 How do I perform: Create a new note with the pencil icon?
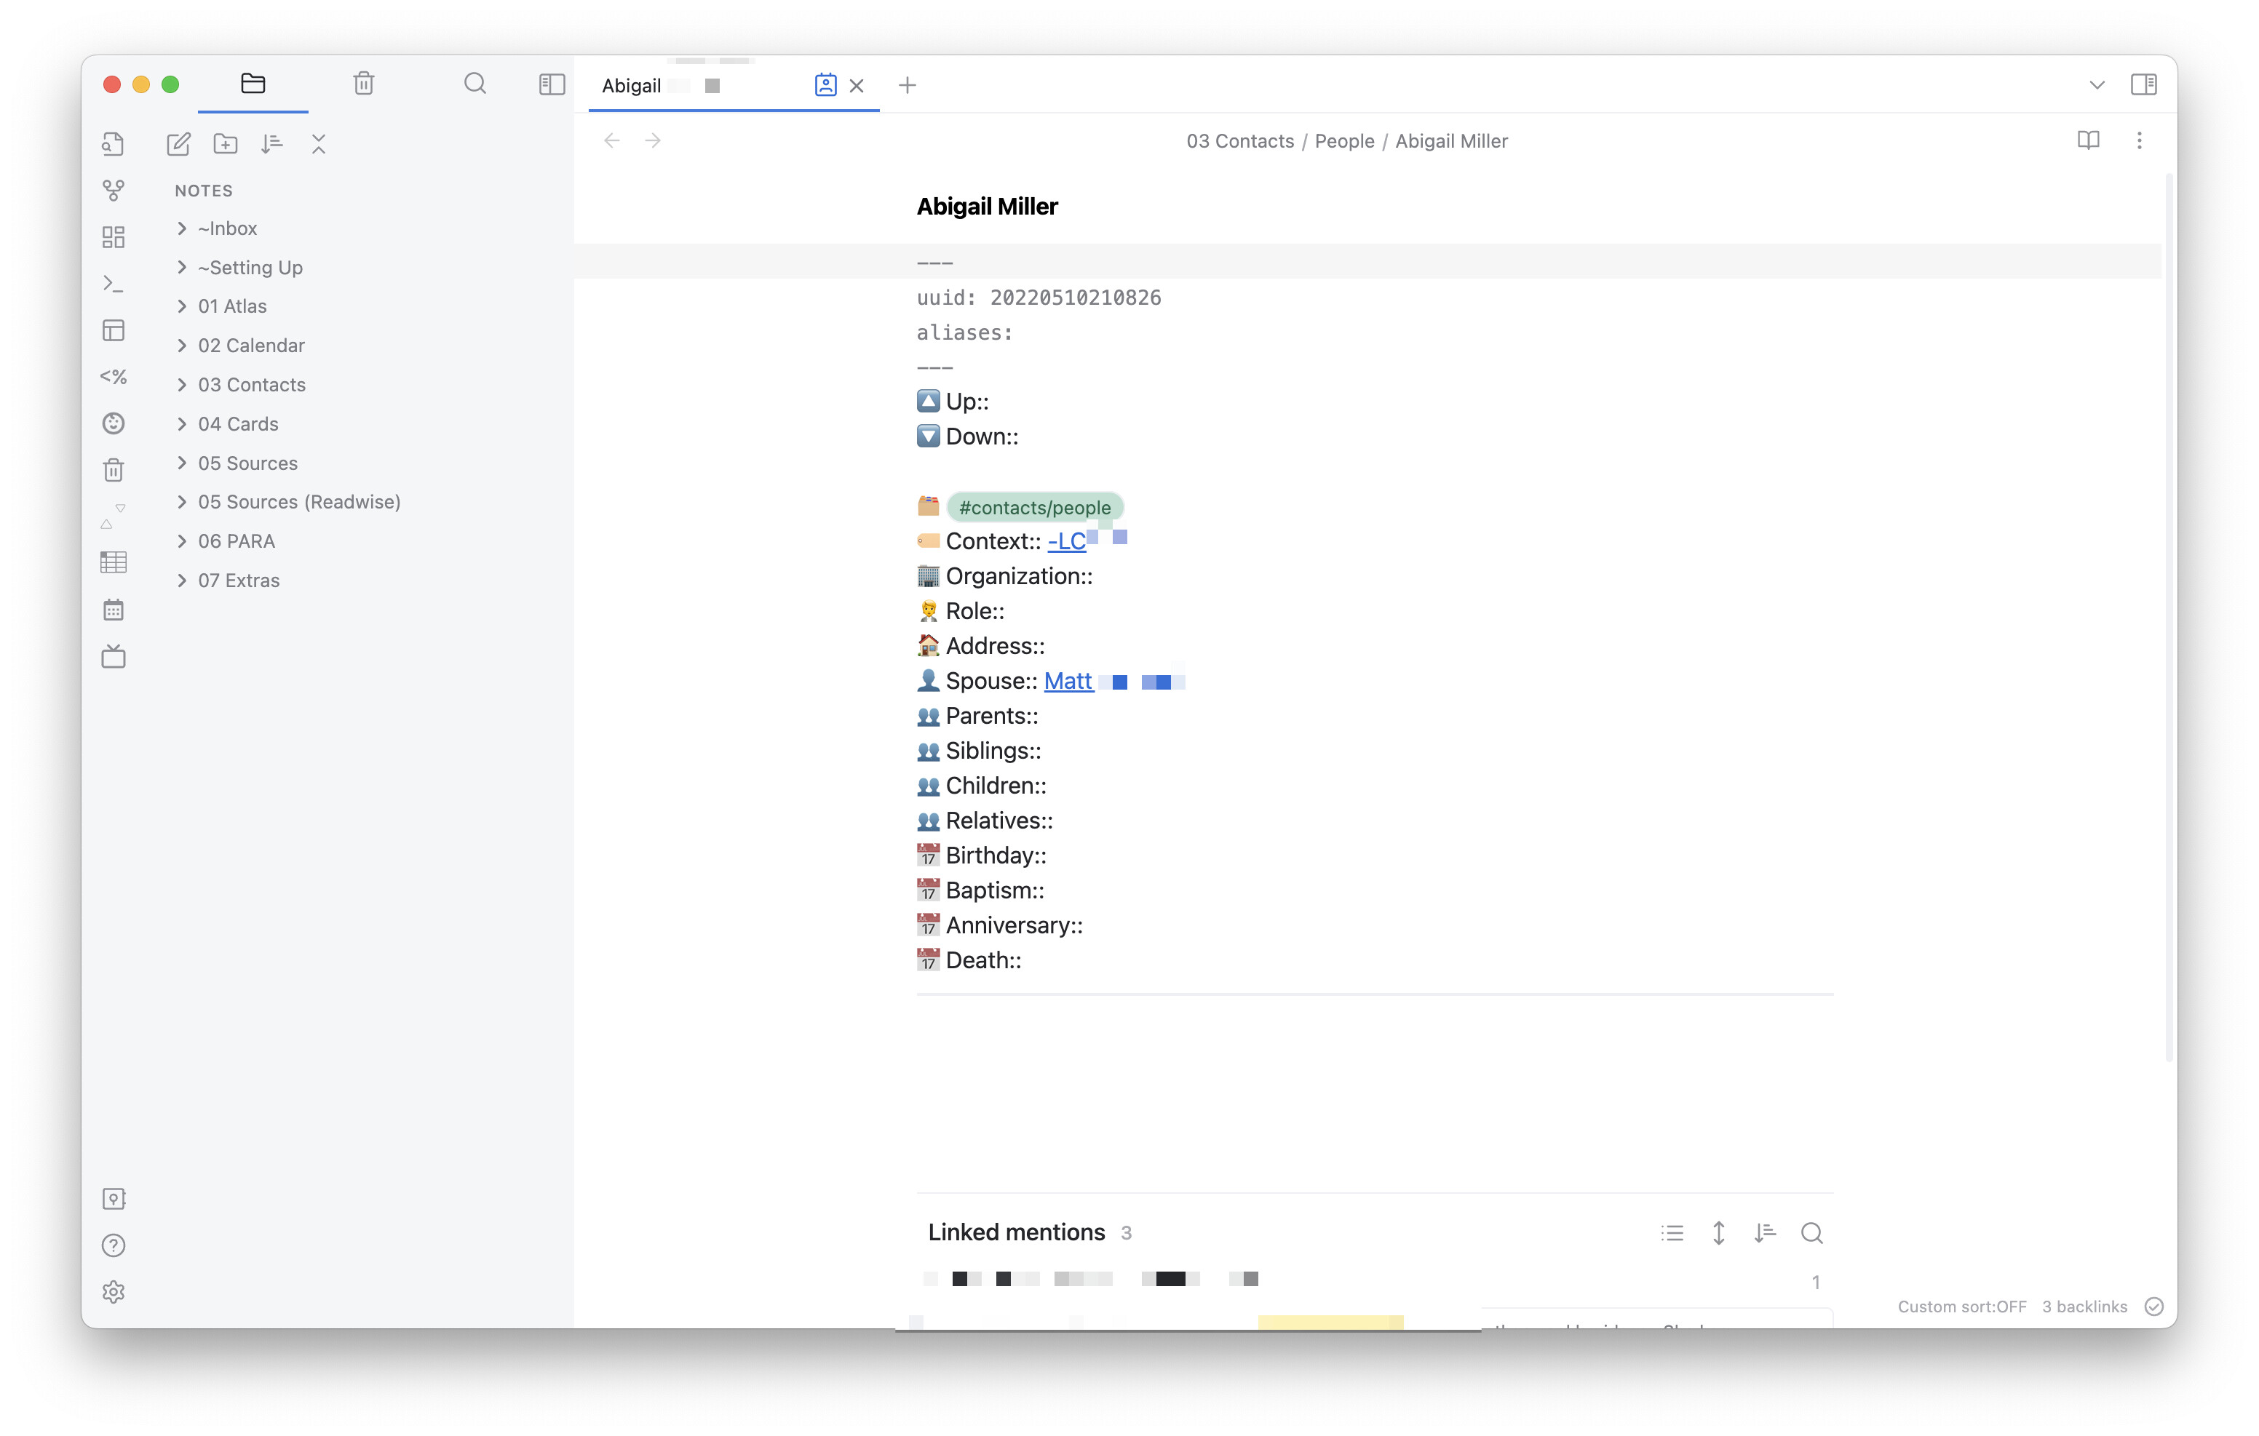coord(178,143)
